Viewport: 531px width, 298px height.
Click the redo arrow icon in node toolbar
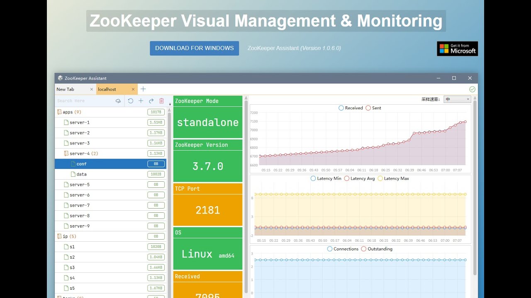coord(151,101)
